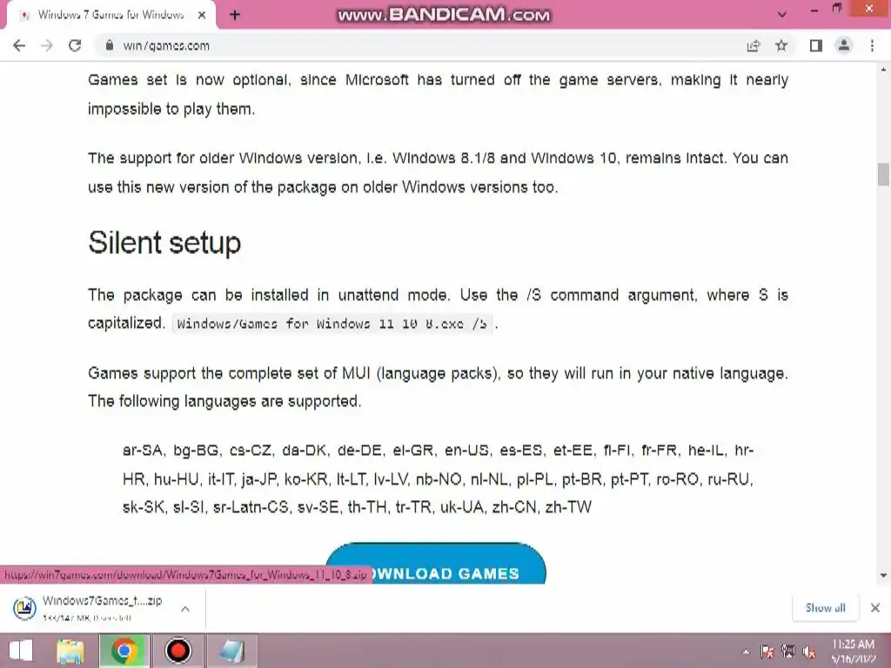891x668 pixels.
Task: Reload the current page
Action: coord(75,46)
